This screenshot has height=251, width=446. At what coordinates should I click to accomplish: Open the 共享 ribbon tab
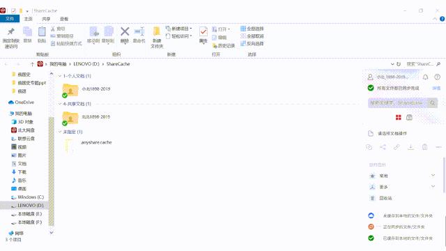click(x=46, y=19)
